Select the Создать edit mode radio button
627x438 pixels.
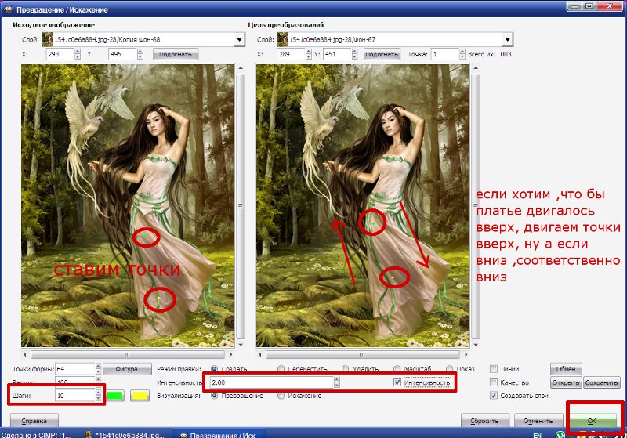(215, 369)
